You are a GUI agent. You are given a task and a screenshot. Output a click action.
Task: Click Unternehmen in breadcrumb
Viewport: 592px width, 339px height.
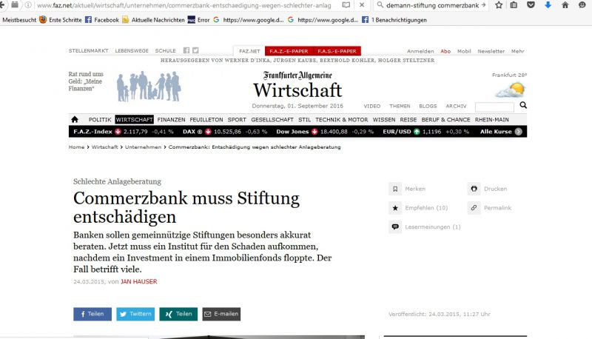click(143, 147)
